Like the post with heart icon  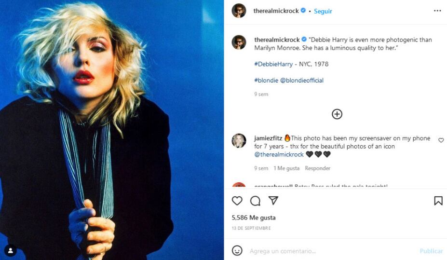pos(237,201)
